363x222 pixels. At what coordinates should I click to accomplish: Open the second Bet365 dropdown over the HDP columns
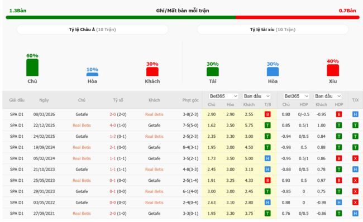pyautogui.click(x=297, y=96)
